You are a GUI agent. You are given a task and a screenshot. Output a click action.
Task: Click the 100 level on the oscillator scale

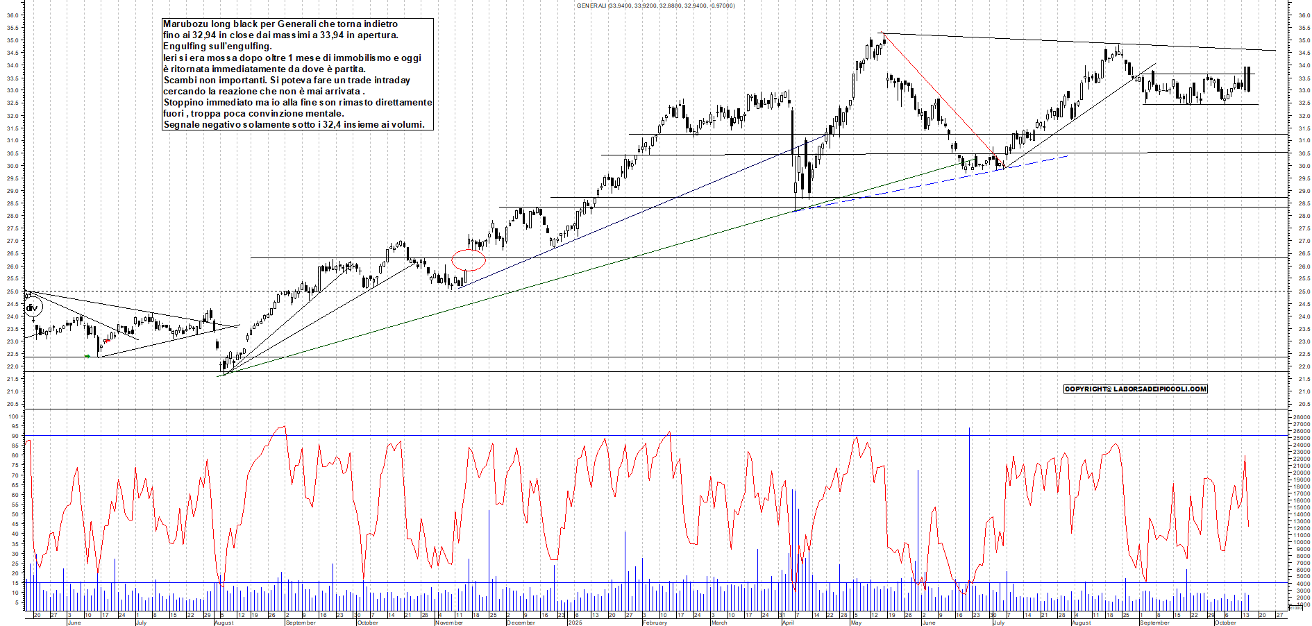13,416
